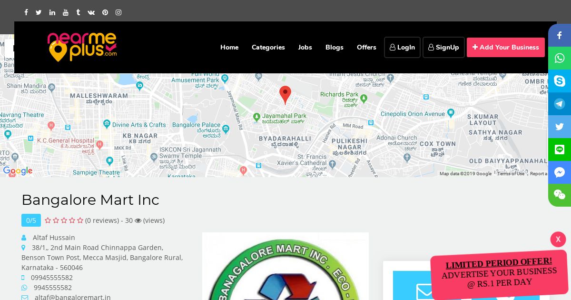The height and width of the screenshot is (300, 571).
Task: Share via WhatsApp side button
Action: tap(560, 58)
